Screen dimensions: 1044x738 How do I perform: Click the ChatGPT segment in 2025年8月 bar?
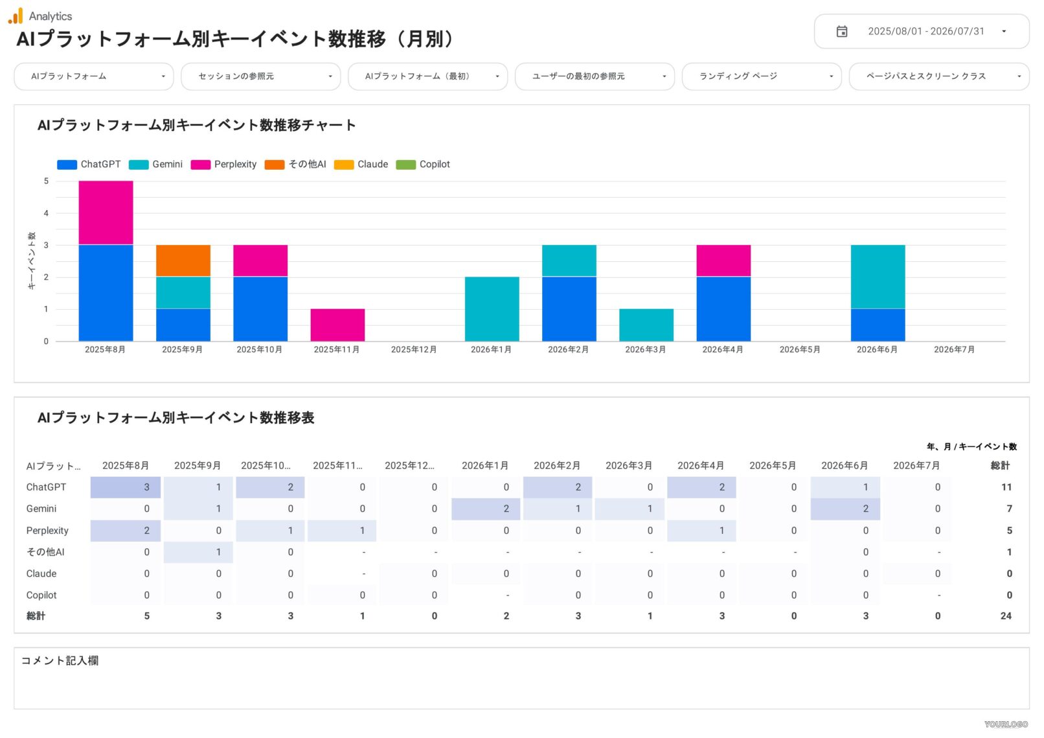pyautogui.click(x=106, y=293)
